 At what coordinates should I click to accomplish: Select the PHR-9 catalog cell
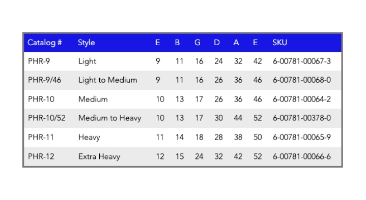pos(39,61)
